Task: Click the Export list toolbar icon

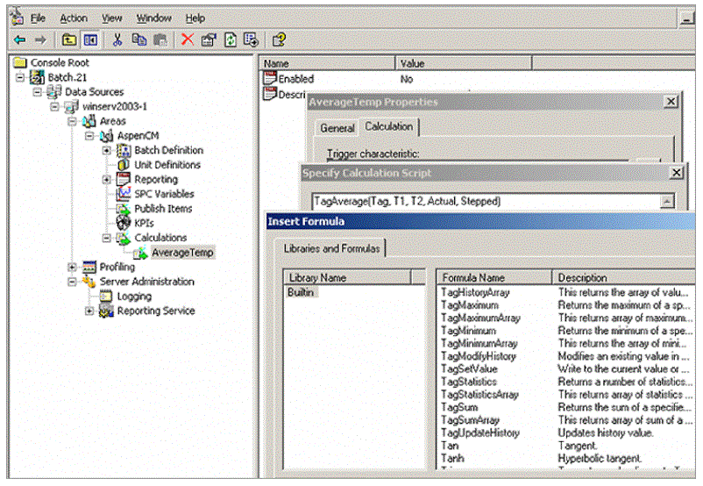Action: (251, 40)
